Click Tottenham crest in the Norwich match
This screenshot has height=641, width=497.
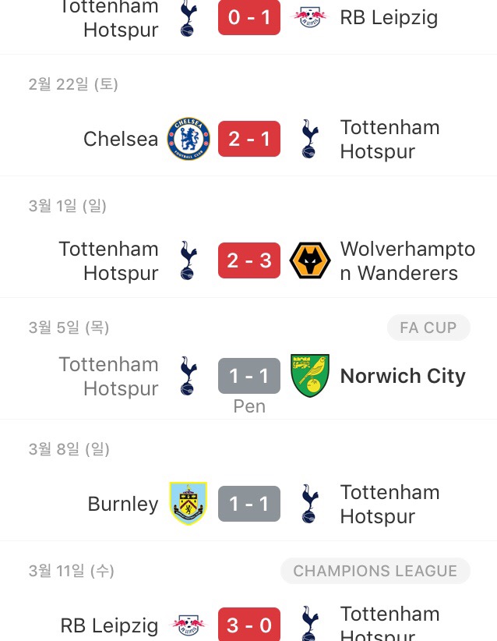pos(189,376)
